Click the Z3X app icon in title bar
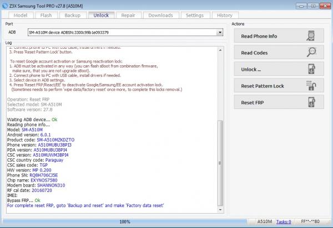333x228 pixels. [4, 6]
